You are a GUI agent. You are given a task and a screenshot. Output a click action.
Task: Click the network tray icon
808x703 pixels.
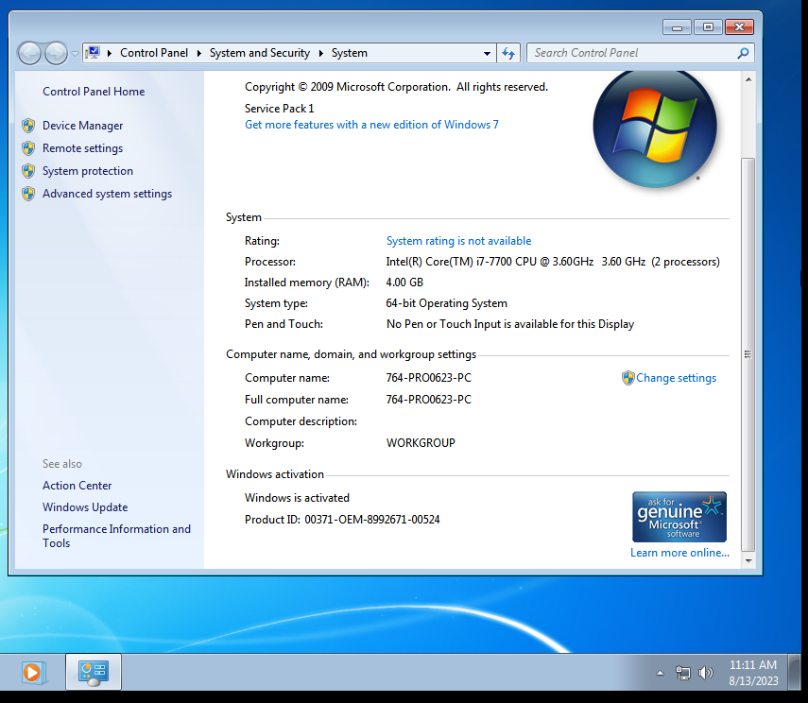click(x=683, y=673)
